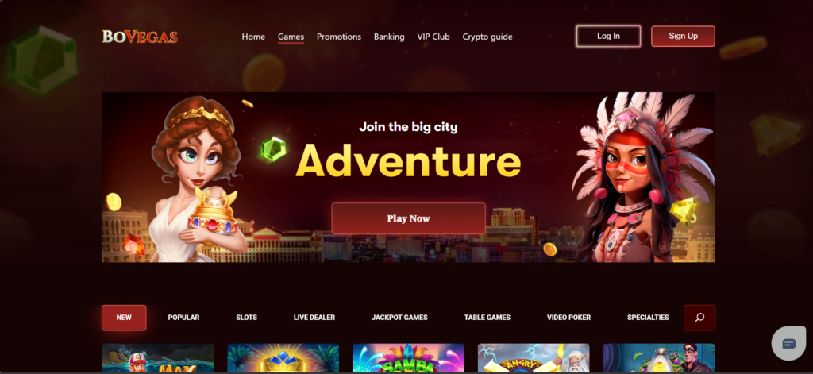The width and height of the screenshot is (813, 374).
Task: Click the Log In button
Action: click(608, 37)
